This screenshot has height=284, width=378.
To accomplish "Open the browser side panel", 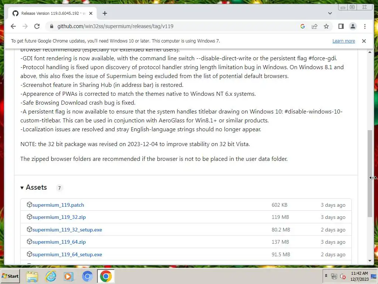I will 341,26.
